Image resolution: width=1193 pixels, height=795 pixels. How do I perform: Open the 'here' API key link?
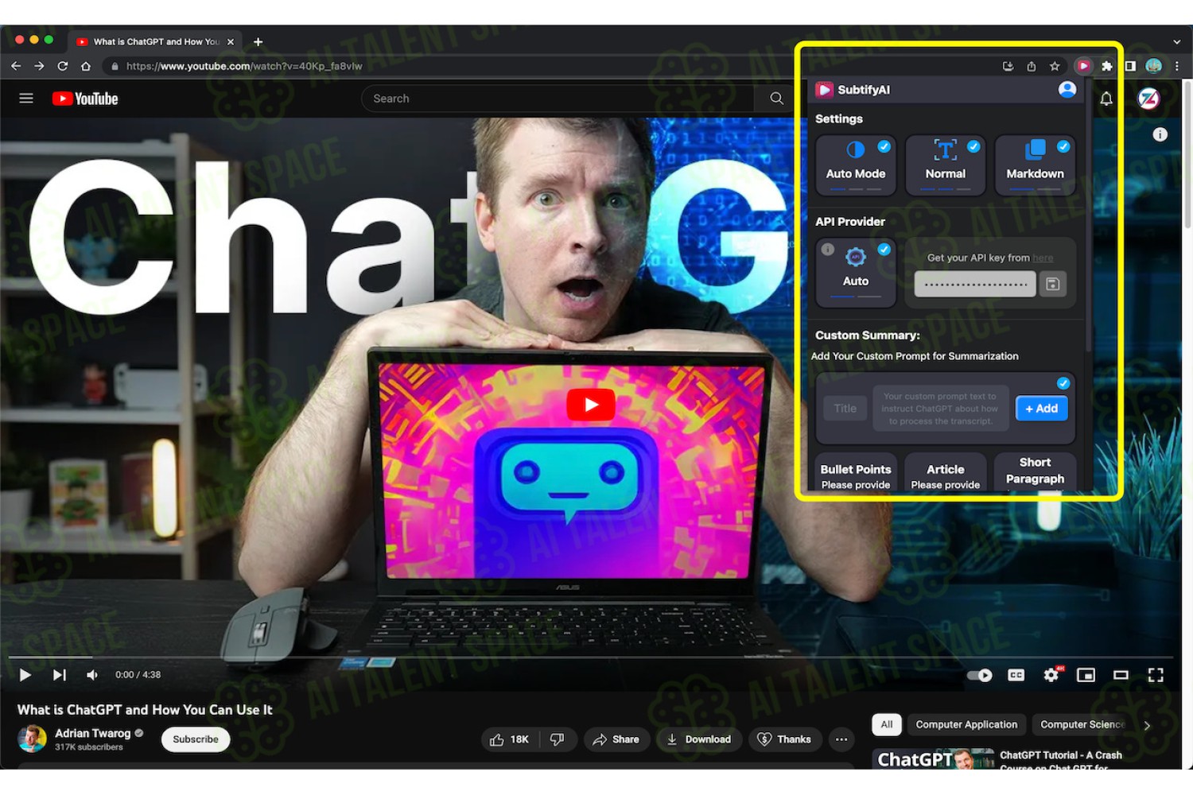pyautogui.click(x=1043, y=258)
